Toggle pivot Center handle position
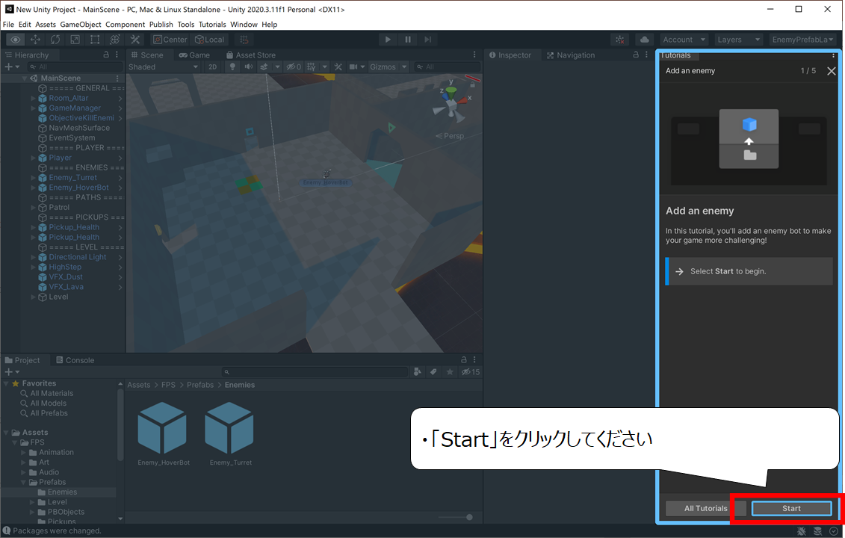The image size is (845, 538). pos(170,40)
